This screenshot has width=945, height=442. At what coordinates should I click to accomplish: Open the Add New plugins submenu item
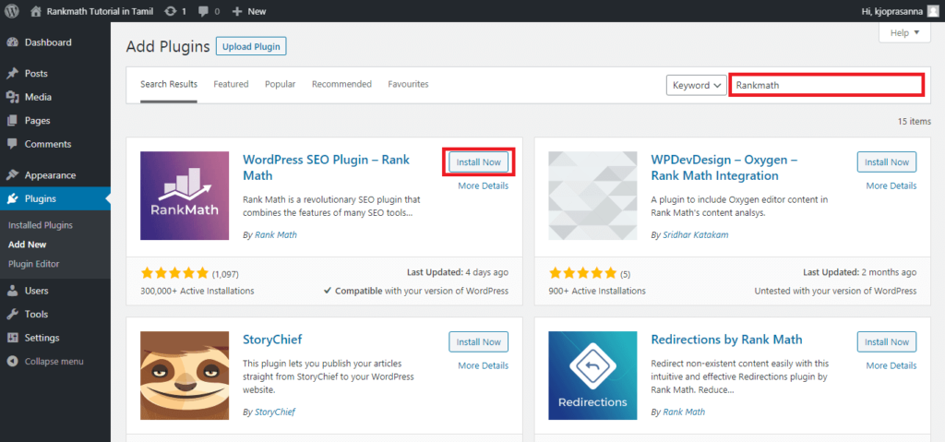tap(27, 245)
